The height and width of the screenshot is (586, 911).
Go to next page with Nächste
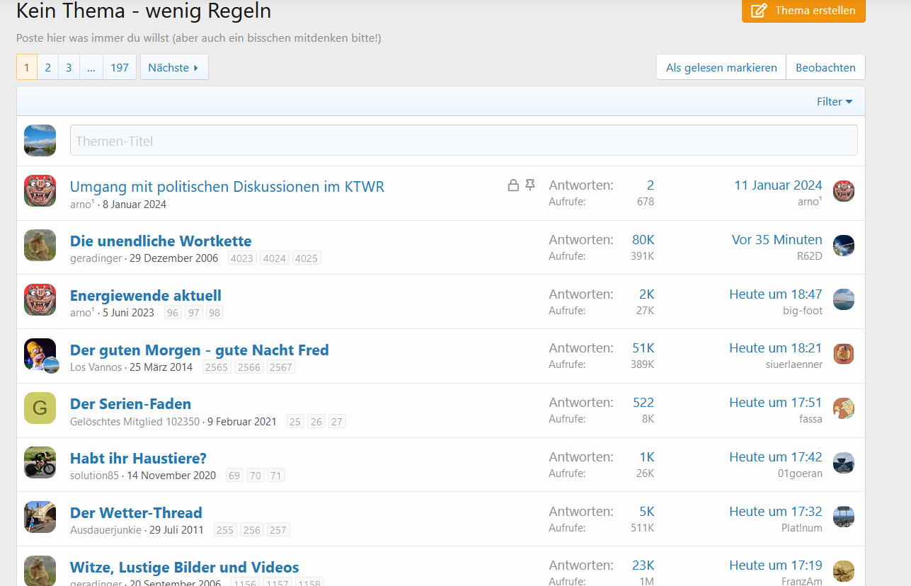click(174, 67)
